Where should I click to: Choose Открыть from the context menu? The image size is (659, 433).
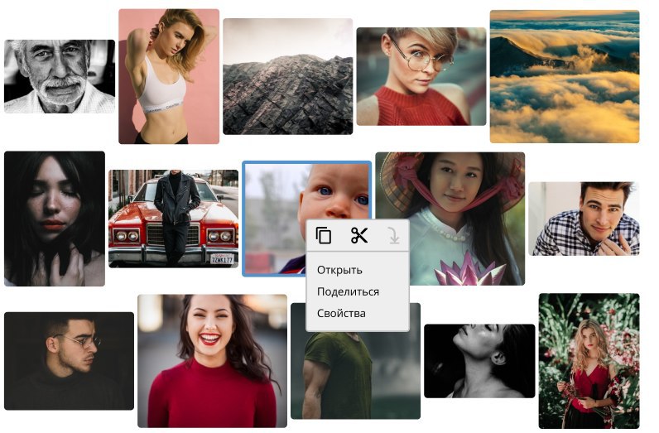click(x=339, y=270)
